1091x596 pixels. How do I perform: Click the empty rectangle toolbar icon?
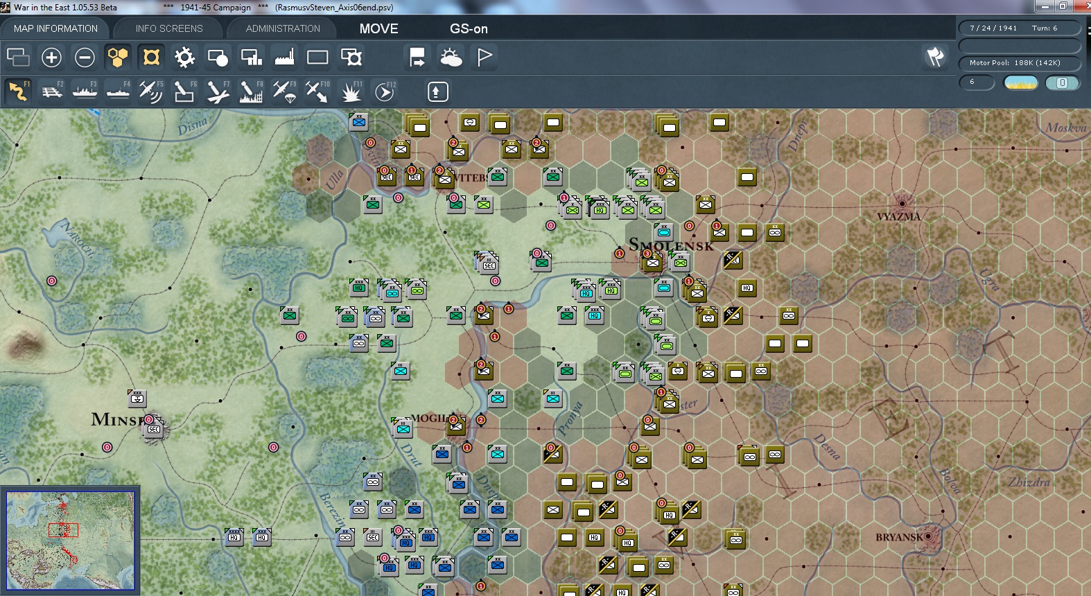click(317, 57)
